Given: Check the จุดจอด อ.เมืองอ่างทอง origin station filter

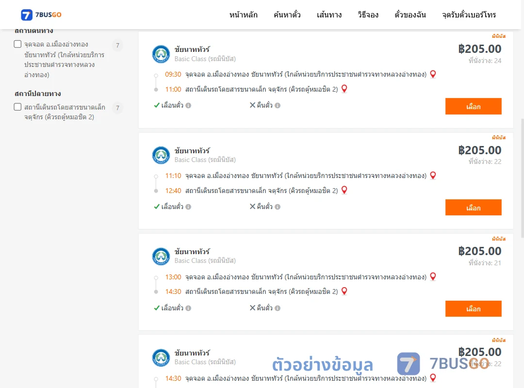Looking at the screenshot, I should 18,44.
